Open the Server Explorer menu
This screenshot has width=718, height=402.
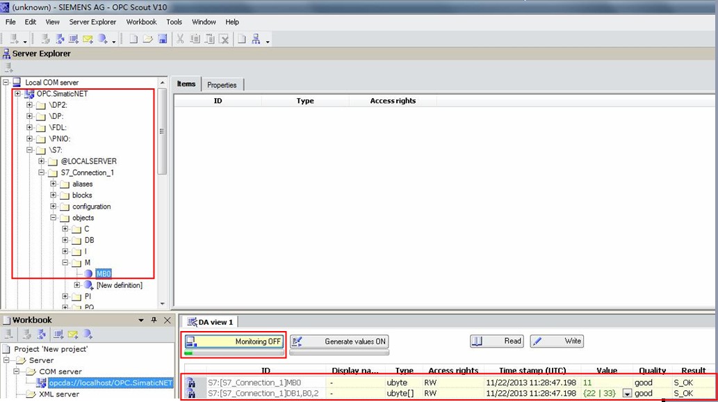click(92, 22)
